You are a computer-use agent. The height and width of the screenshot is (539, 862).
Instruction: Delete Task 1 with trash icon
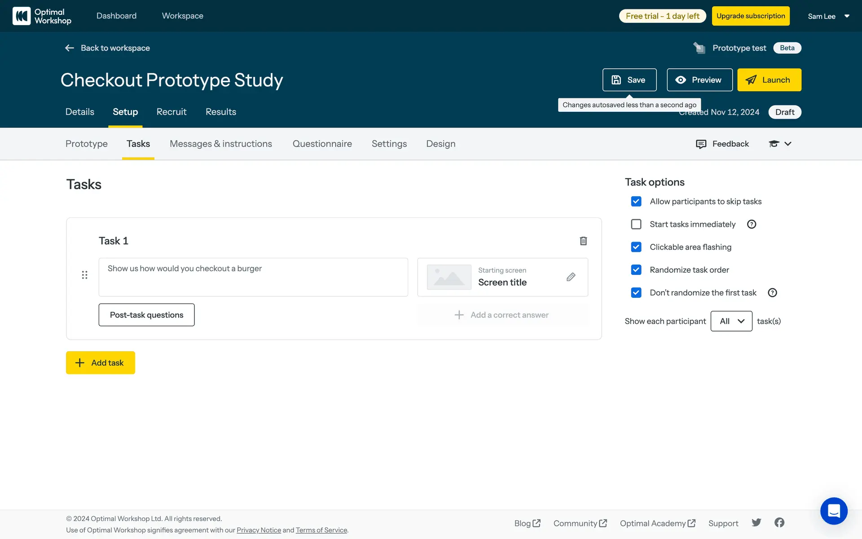click(583, 241)
